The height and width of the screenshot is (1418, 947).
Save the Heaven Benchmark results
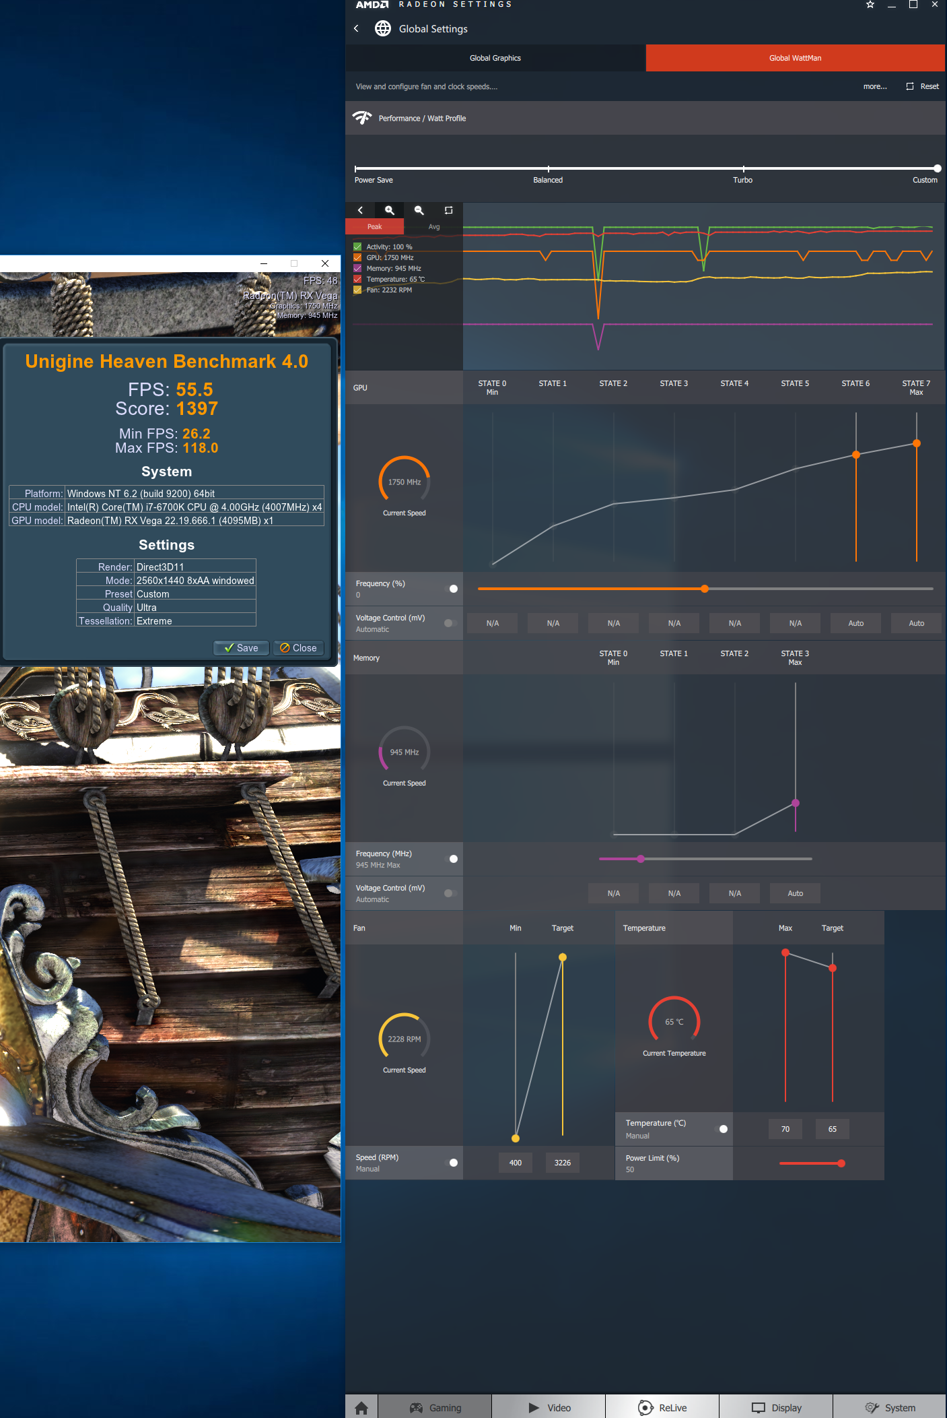click(241, 648)
